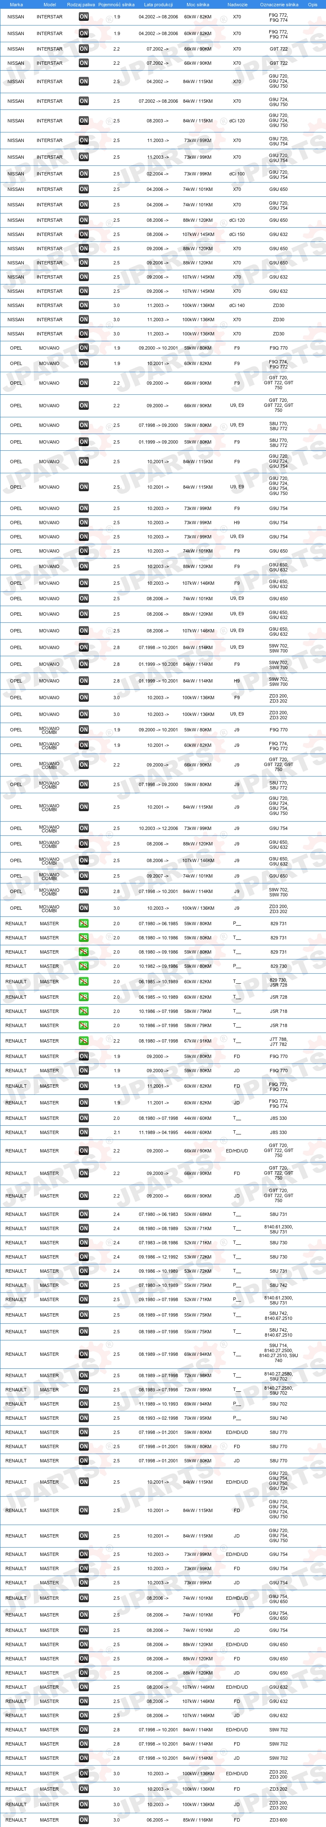Screen dimensions: 326x1827
Task: Click the Lata produkcji column header
Action: coord(158,4)
